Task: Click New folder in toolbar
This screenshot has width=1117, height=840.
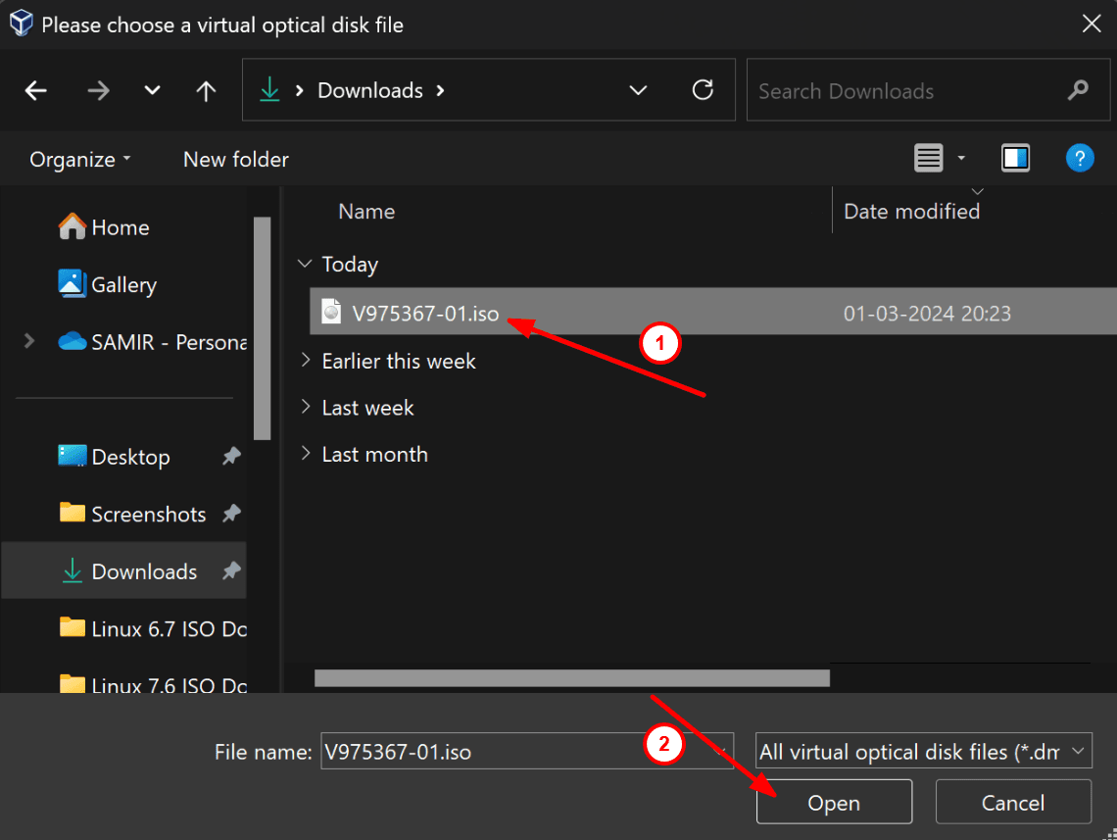Action: (x=236, y=159)
